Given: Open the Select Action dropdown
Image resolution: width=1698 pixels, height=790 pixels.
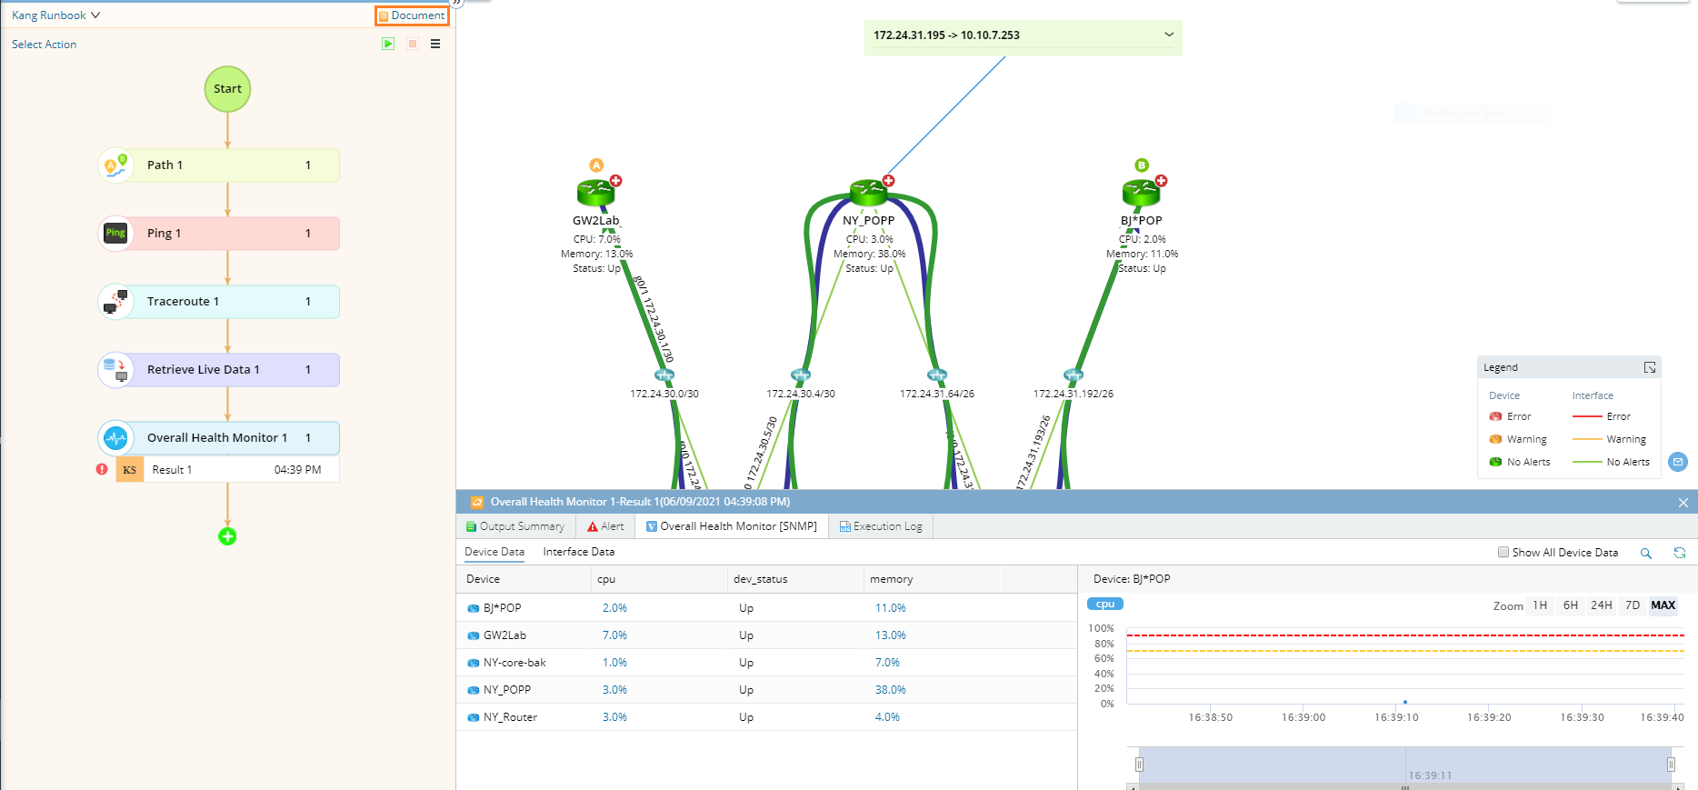Looking at the screenshot, I should tap(44, 45).
